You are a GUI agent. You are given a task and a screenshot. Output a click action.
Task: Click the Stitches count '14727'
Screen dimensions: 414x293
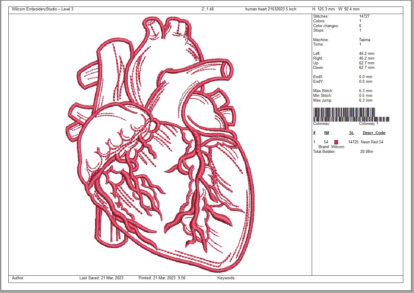click(364, 16)
